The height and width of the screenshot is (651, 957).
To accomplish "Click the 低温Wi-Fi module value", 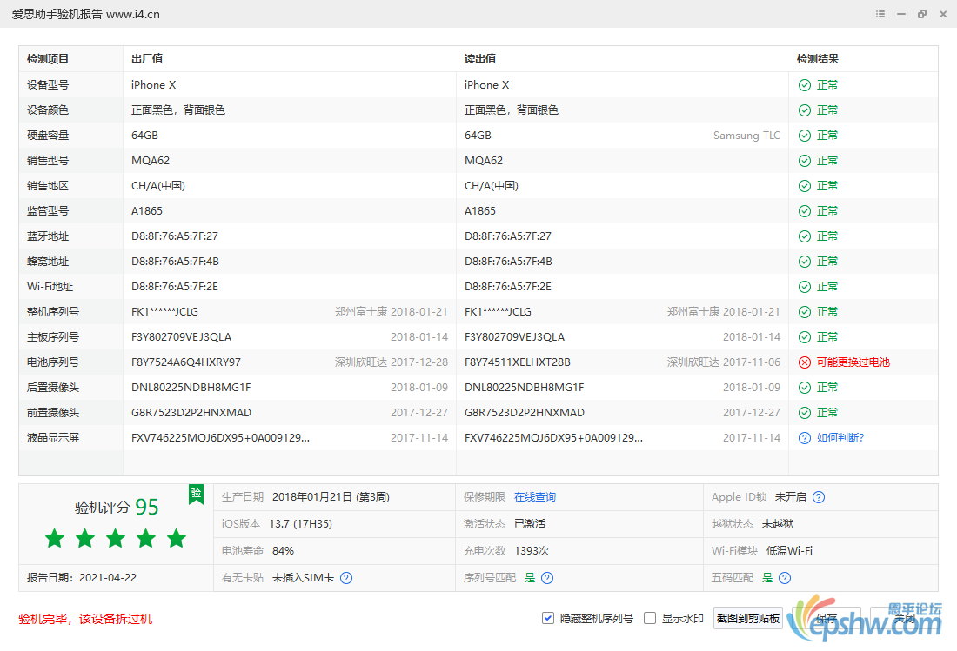I will [790, 551].
